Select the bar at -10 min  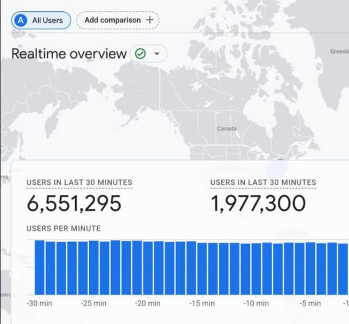point(257,269)
